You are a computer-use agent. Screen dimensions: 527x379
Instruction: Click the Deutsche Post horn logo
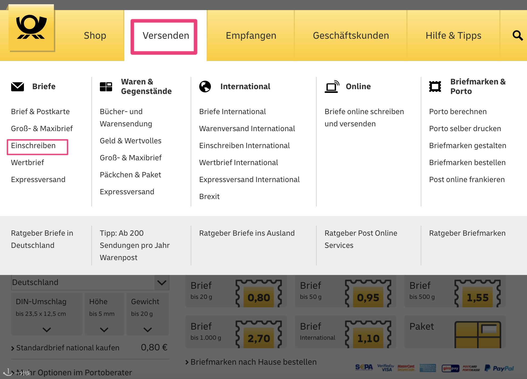click(x=31, y=28)
